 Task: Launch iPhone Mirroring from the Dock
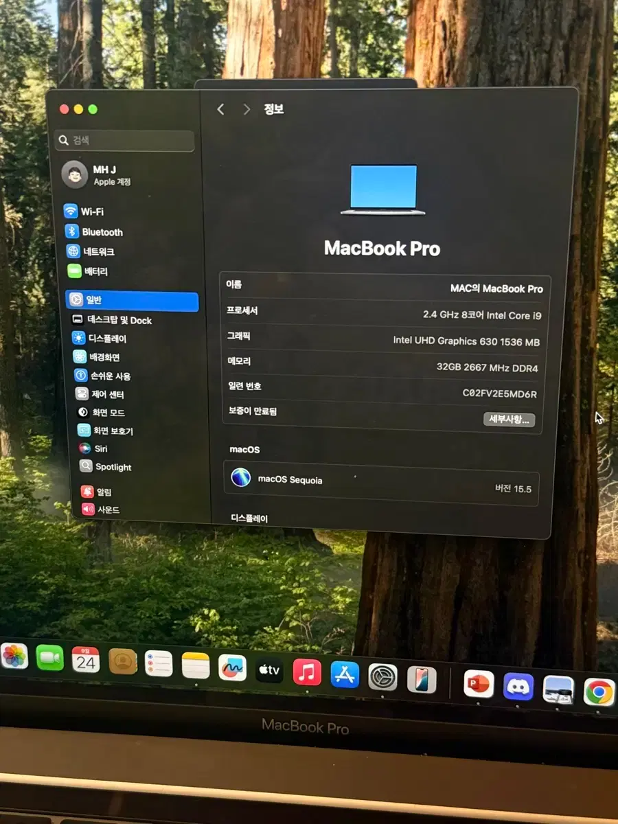coord(422,680)
